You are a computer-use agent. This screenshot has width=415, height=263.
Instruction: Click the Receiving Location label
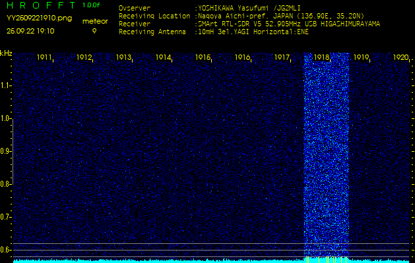154,16
